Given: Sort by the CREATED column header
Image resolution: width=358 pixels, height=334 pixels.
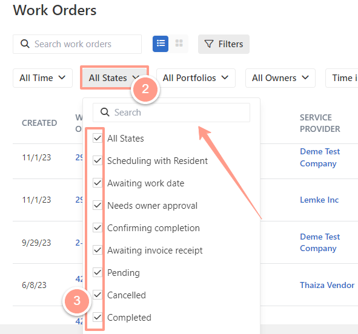Looking at the screenshot, I should click(39, 123).
